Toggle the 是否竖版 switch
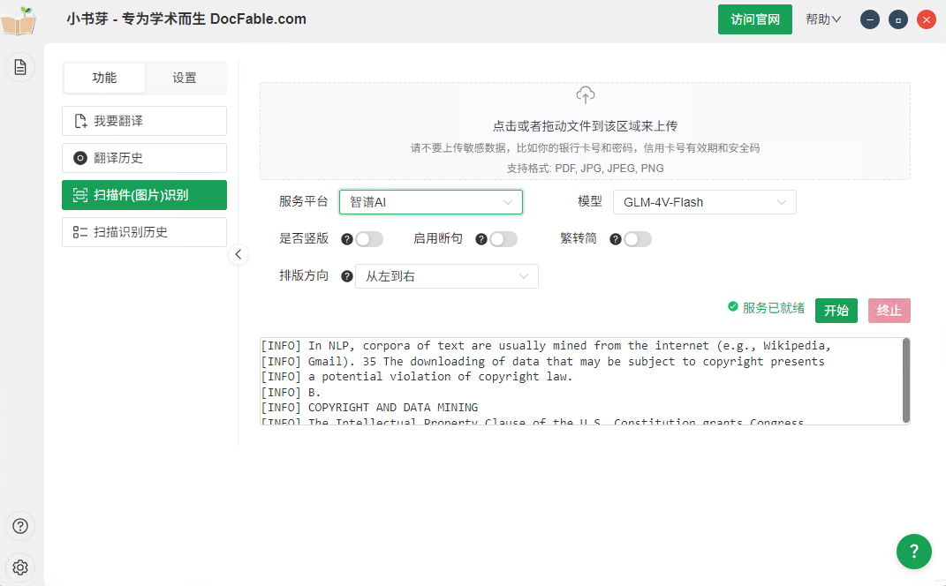The image size is (946, 586). pos(369,239)
